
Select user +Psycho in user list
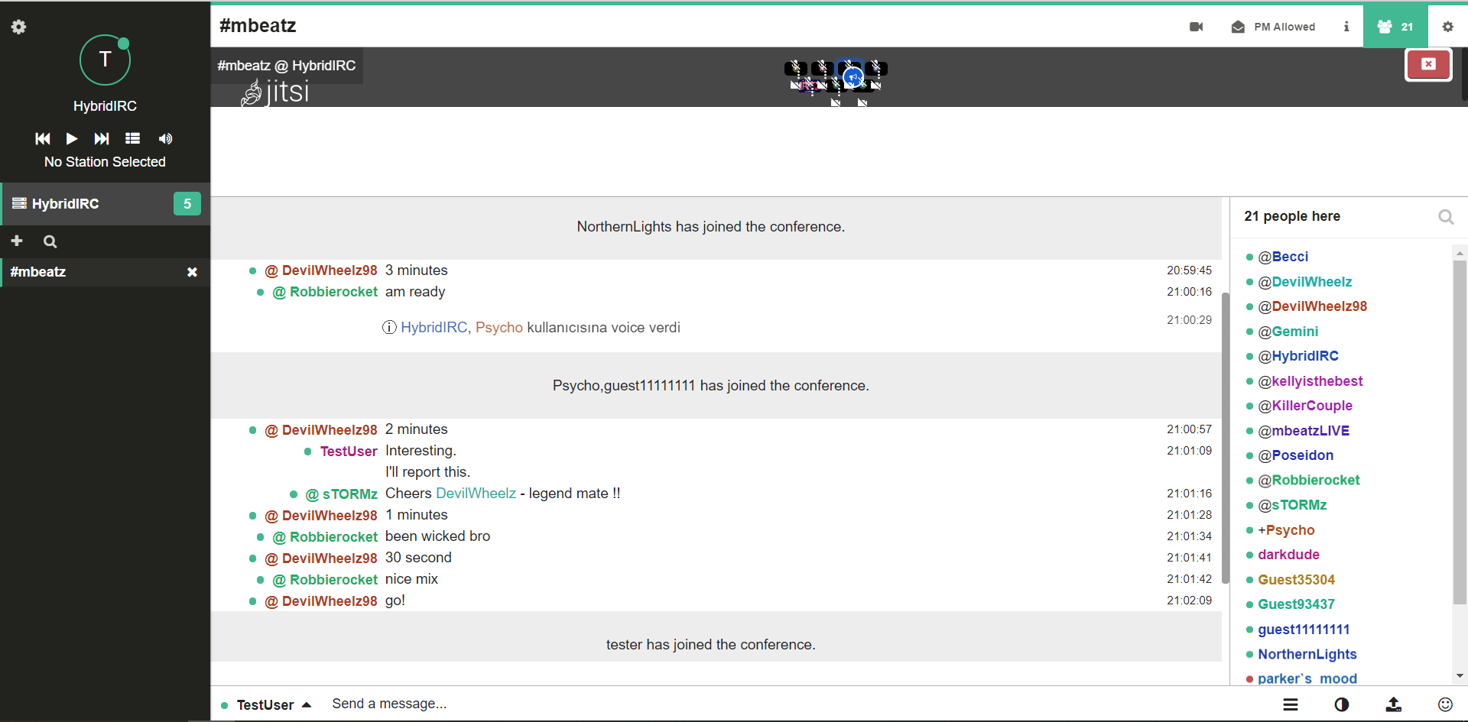coord(1286,530)
